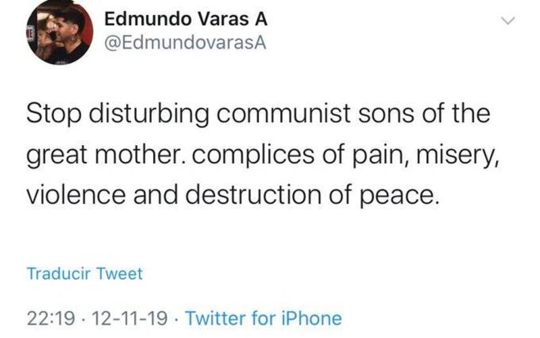Click the word 'violence' in the tweet

pos(76,195)
